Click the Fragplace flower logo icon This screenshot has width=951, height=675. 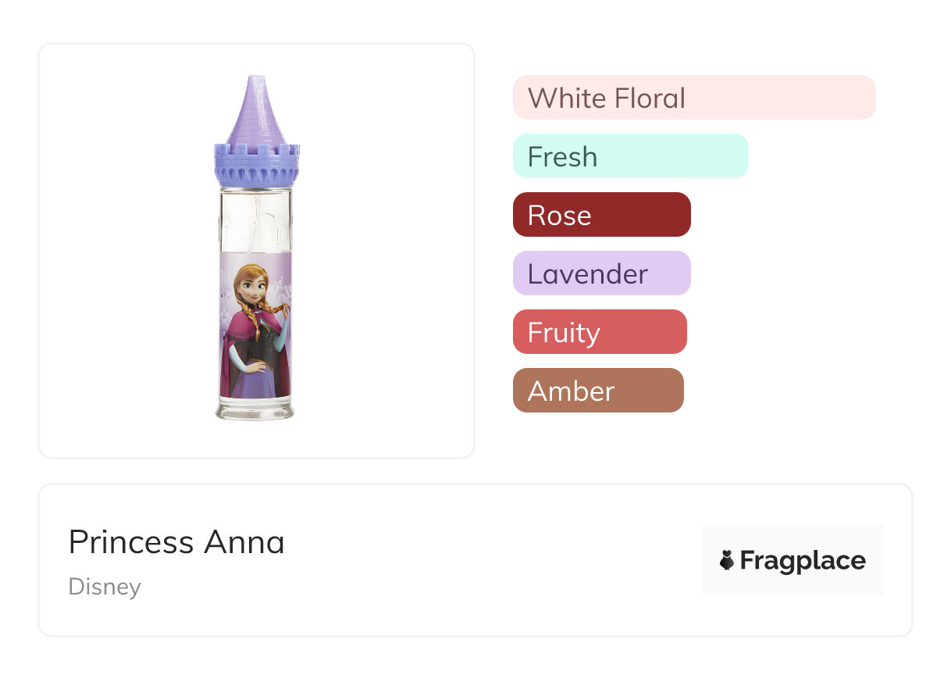pyautogui.click(x=727, y=560)
